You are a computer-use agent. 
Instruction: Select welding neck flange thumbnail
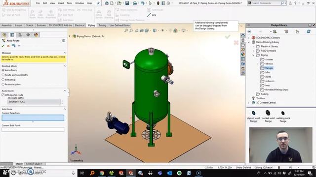point(283,117)
